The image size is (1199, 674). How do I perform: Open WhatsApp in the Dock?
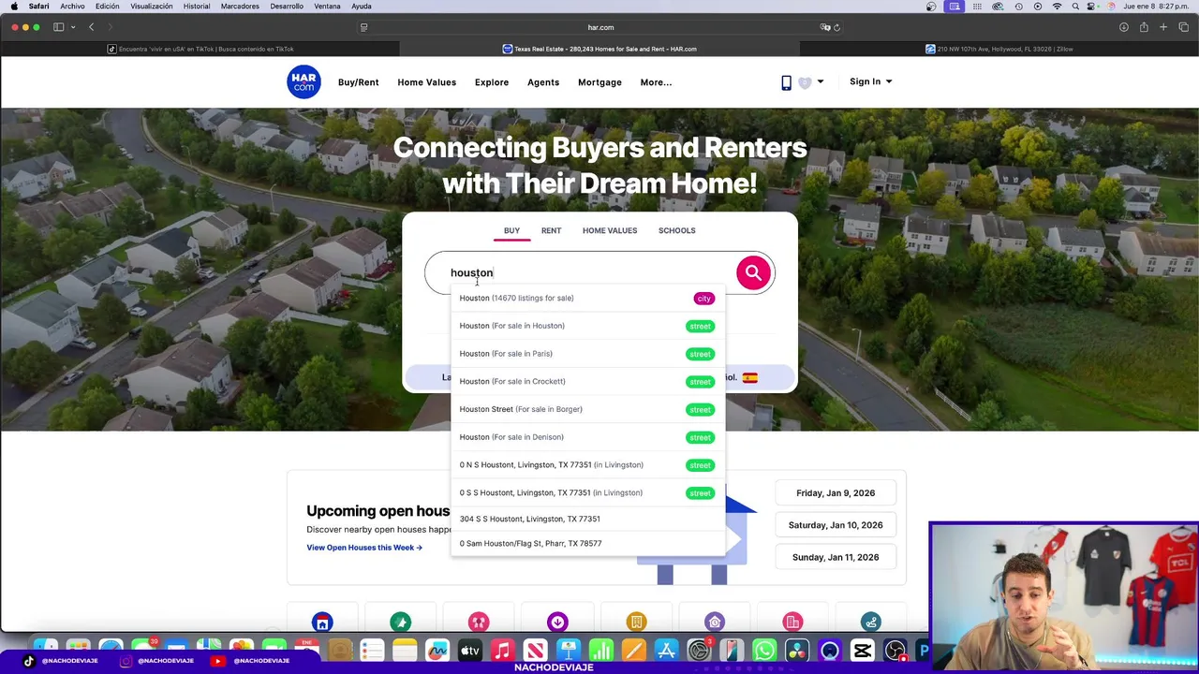click(764, 651)
